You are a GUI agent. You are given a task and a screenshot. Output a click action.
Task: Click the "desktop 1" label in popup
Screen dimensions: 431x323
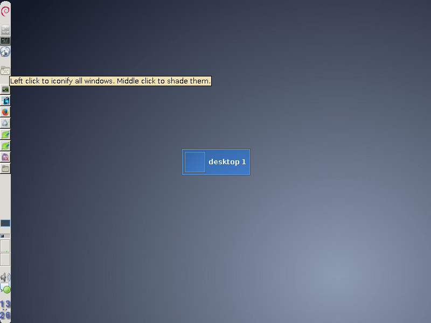[227, 162]
